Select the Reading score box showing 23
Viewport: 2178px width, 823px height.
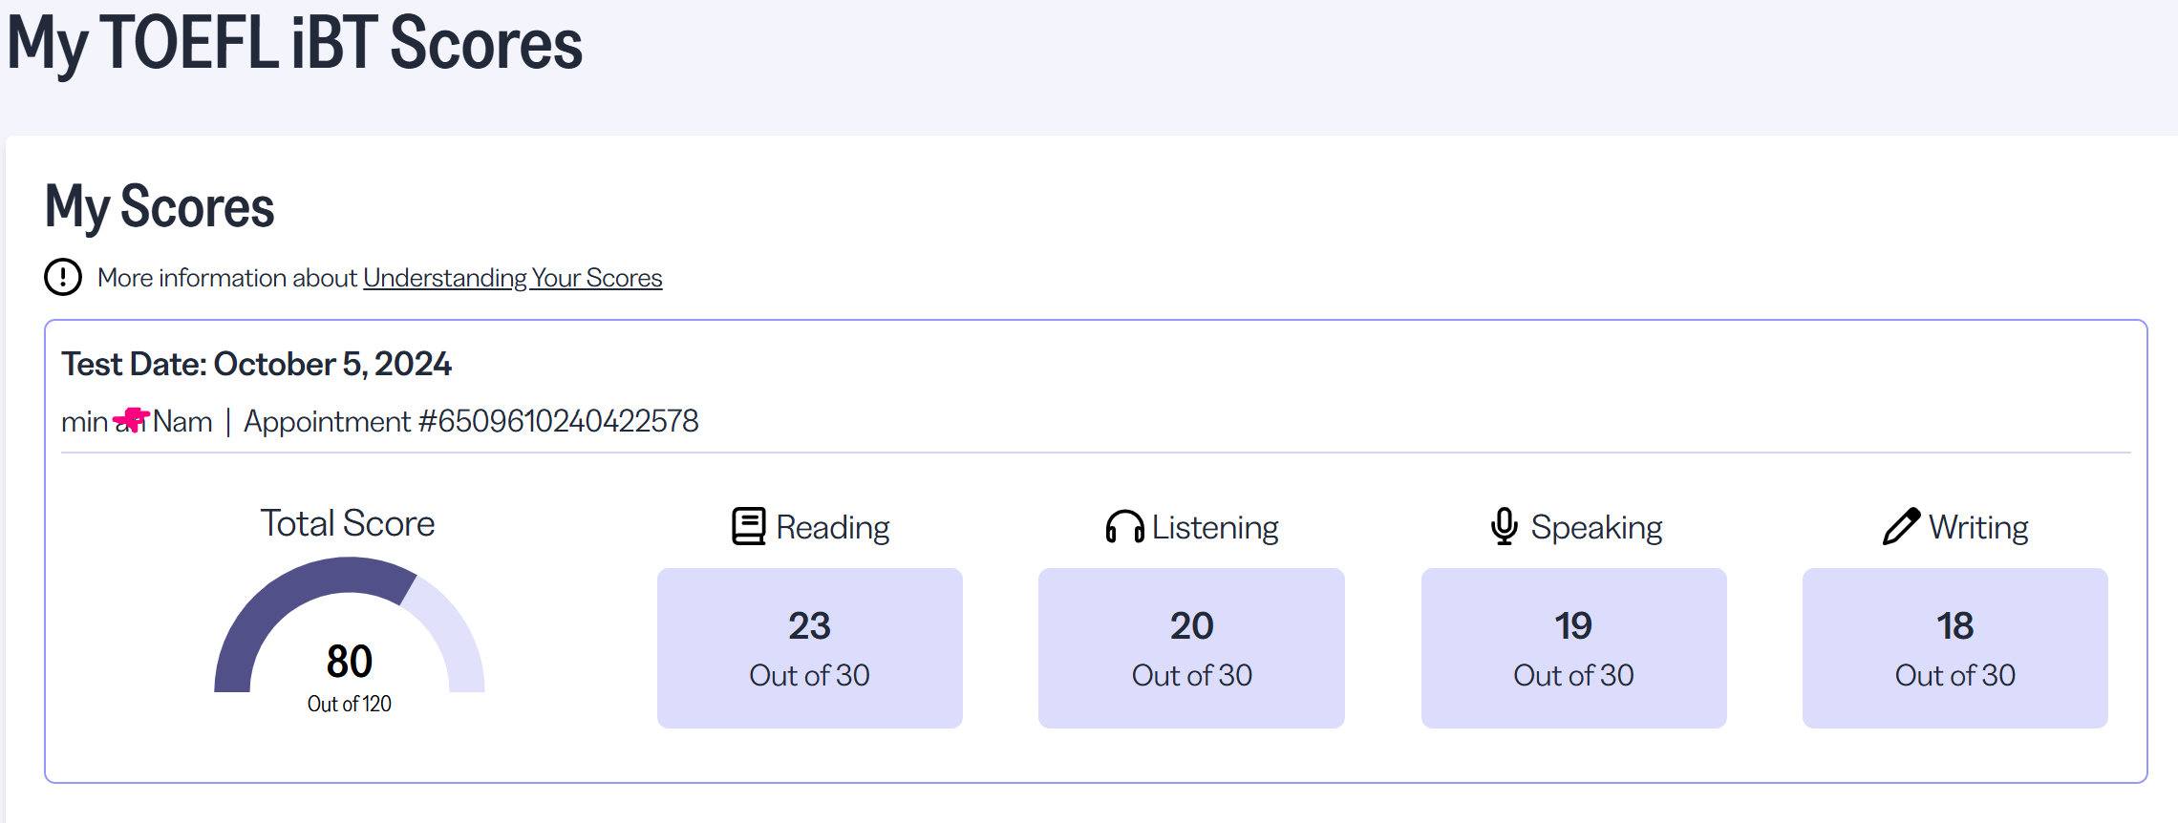[809, 647]
